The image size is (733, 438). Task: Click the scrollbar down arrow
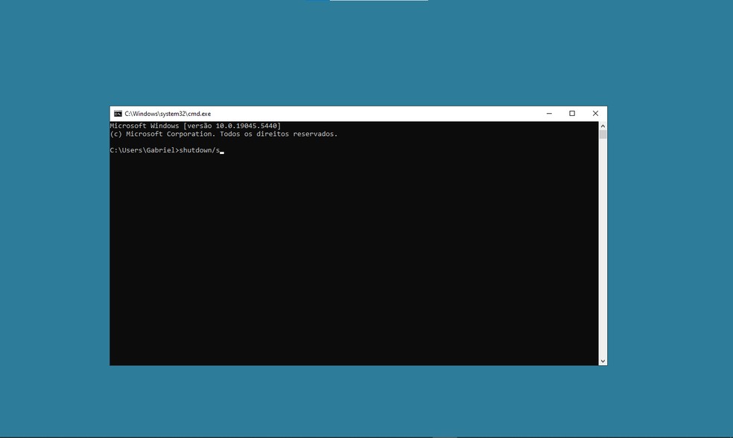pyautogui.click(x=603, y=361)
